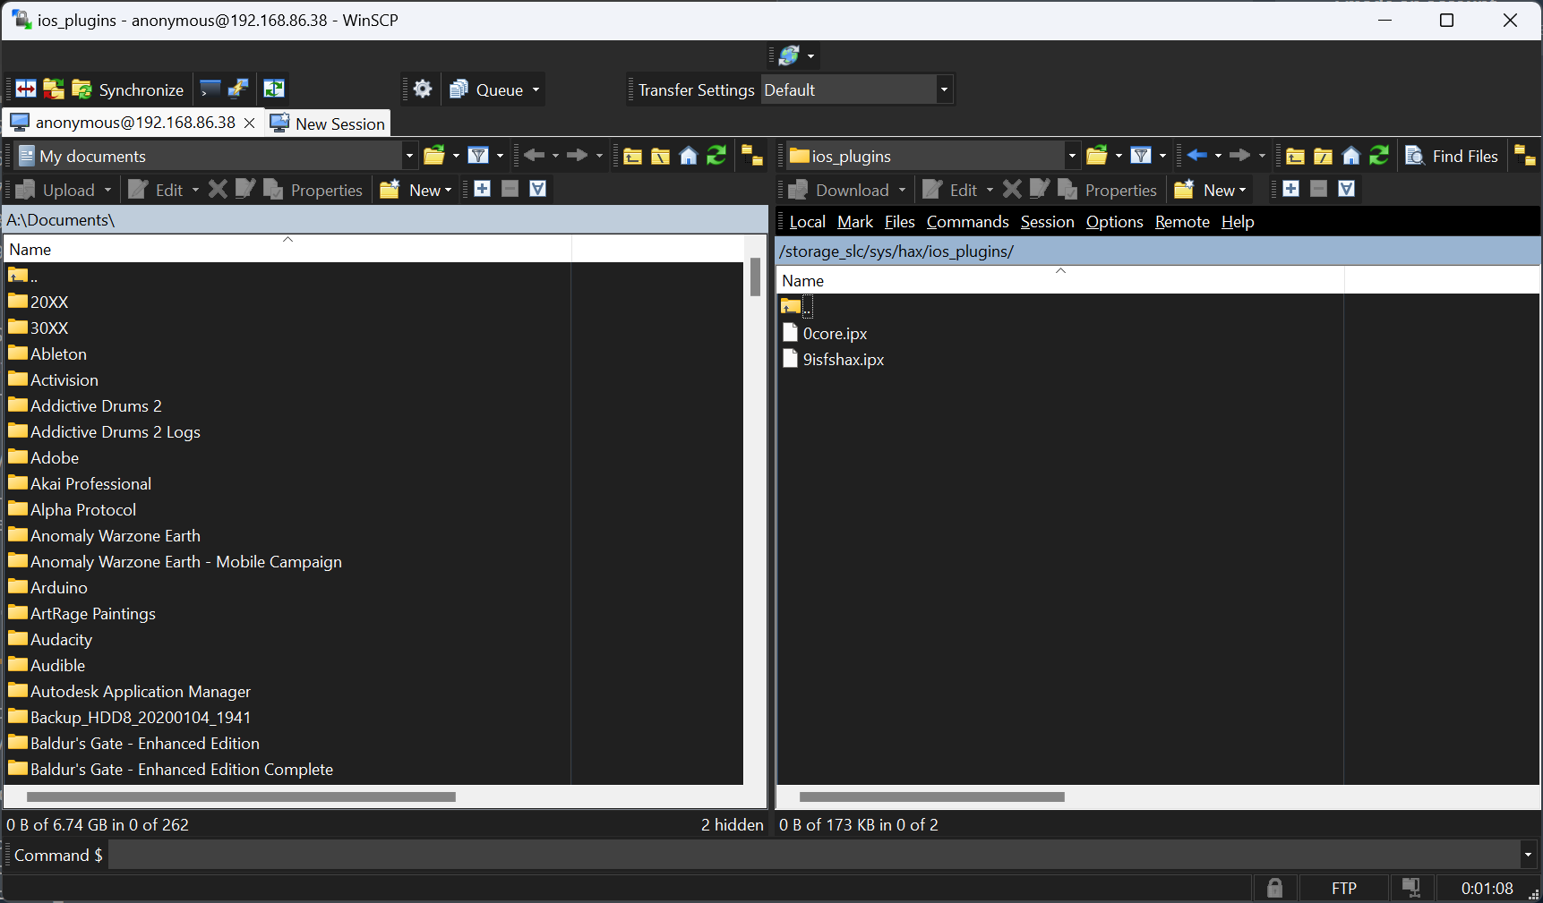Click the Open in PuTTY icon

238,89
